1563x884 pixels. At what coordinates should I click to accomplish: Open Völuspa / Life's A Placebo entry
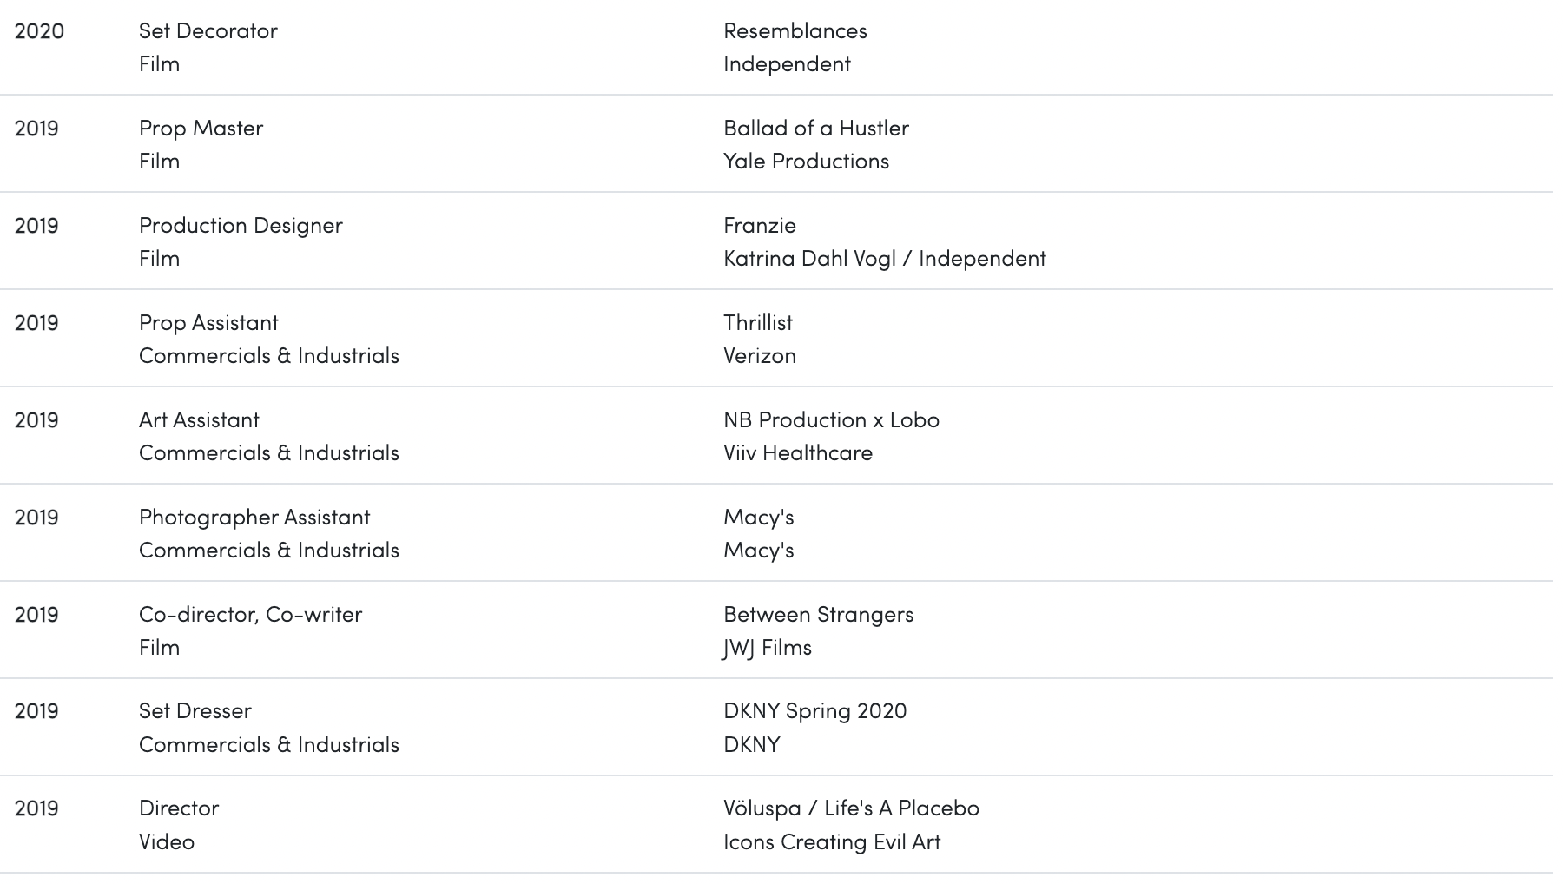pos(851,808)
